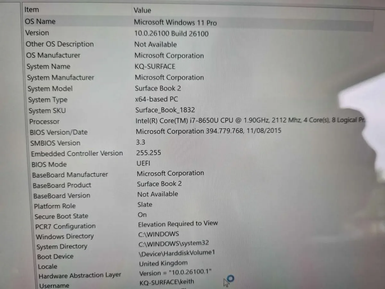Screen dimensions: 385x289
Task: Select the System SKU row
Action: pos(47,111)
